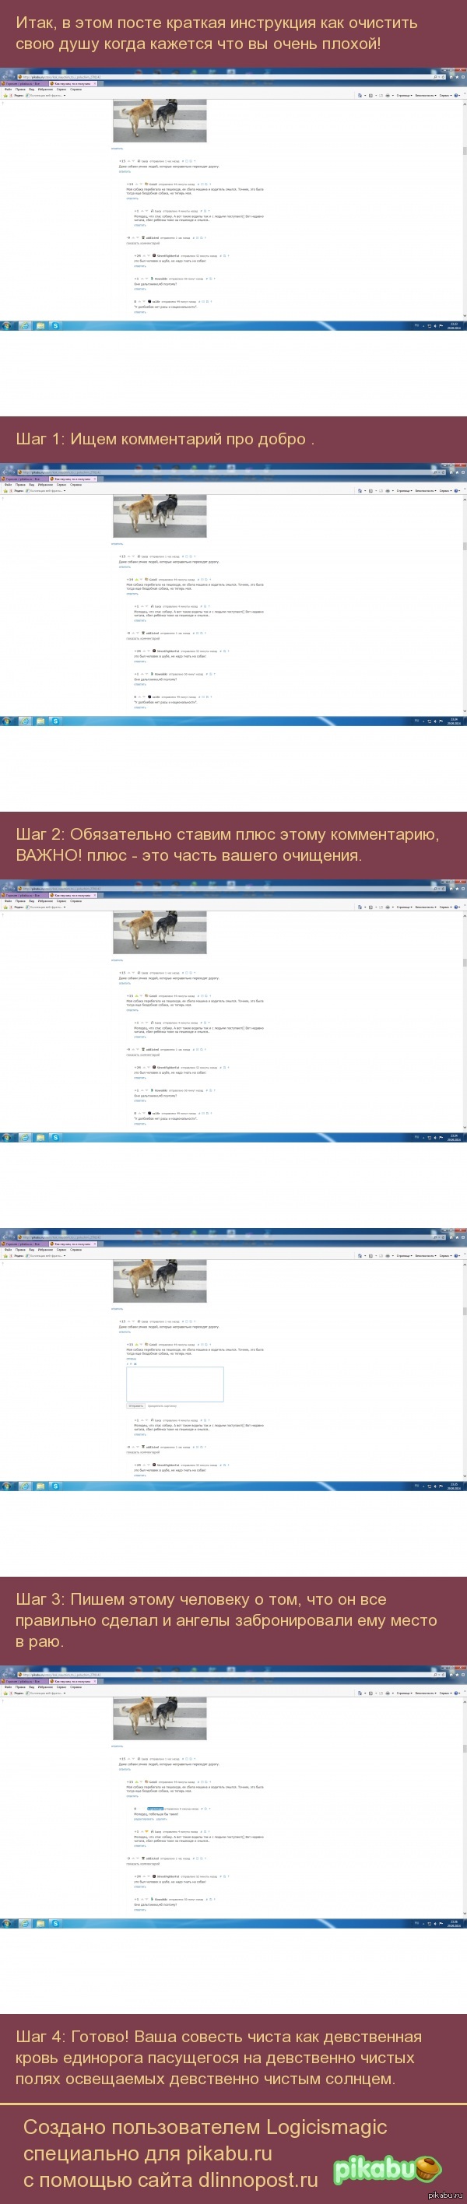Viewport: 467px width, 2204px height.
Task: Click inside the empty comment reply text box
Action: 174,1384
